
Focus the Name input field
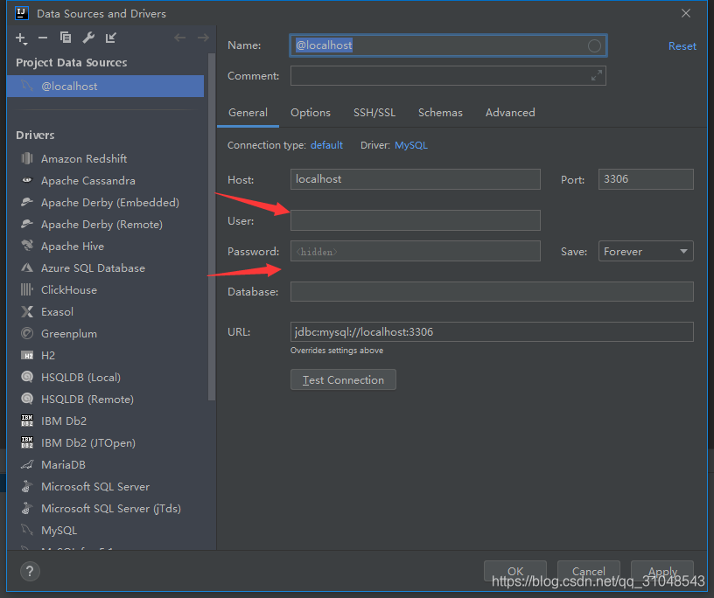coord(449,45)
